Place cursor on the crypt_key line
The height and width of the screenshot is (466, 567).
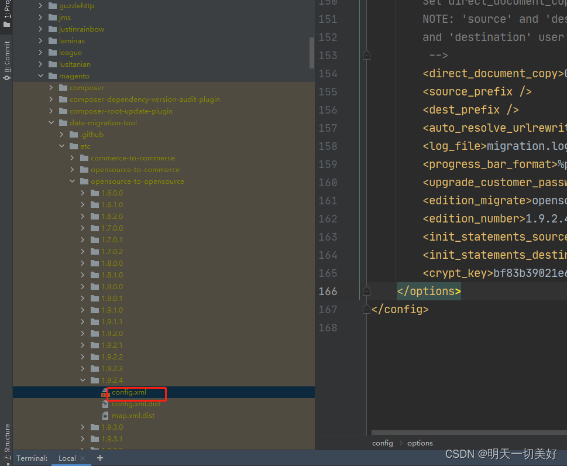click(494, 273)
